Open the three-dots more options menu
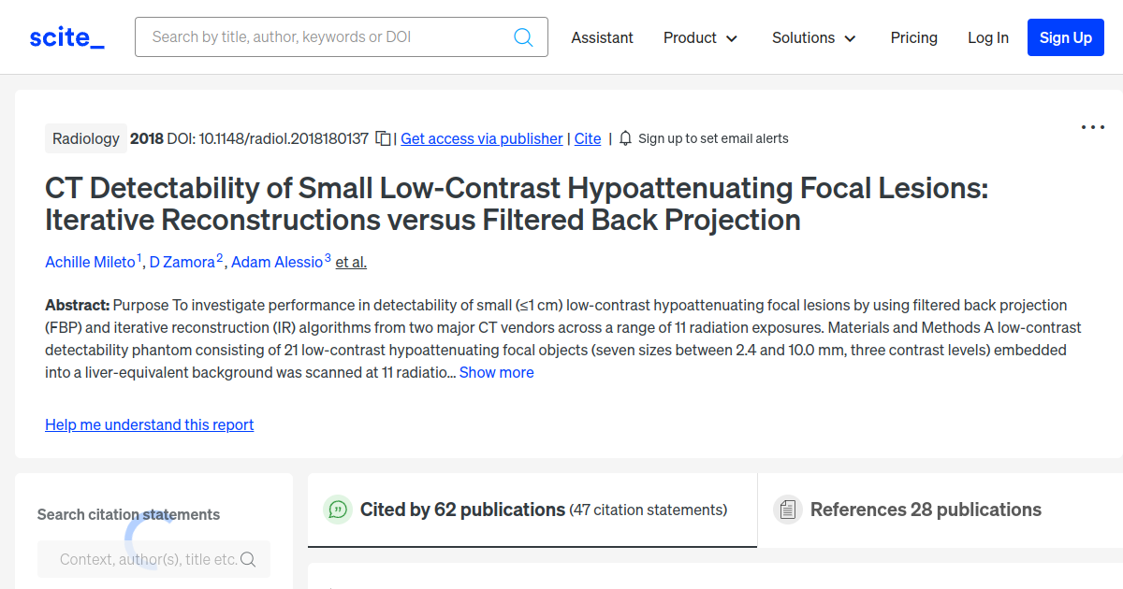Viewport: 1123px width, 589px height. (x=1092, y=127)
